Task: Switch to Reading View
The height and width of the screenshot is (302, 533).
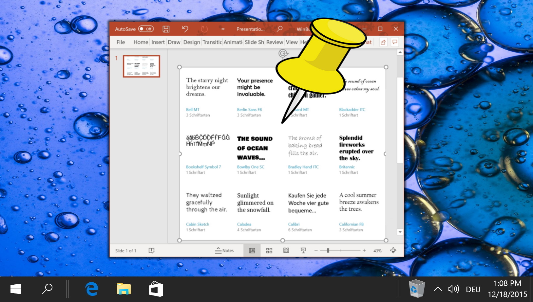Action: click(286, 251)
